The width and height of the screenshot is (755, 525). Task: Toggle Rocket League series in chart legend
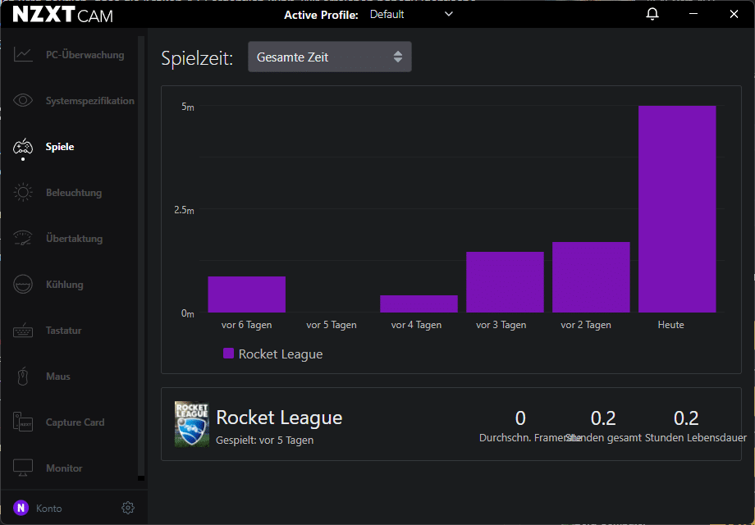[x=272, y=354]
